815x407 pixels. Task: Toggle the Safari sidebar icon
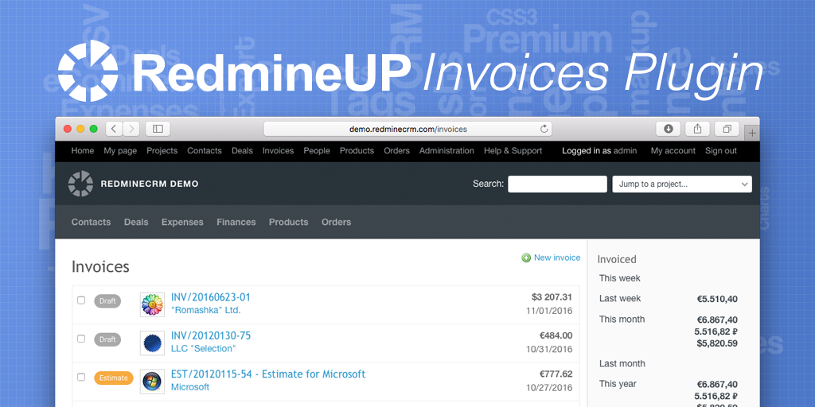coord(158,129)
